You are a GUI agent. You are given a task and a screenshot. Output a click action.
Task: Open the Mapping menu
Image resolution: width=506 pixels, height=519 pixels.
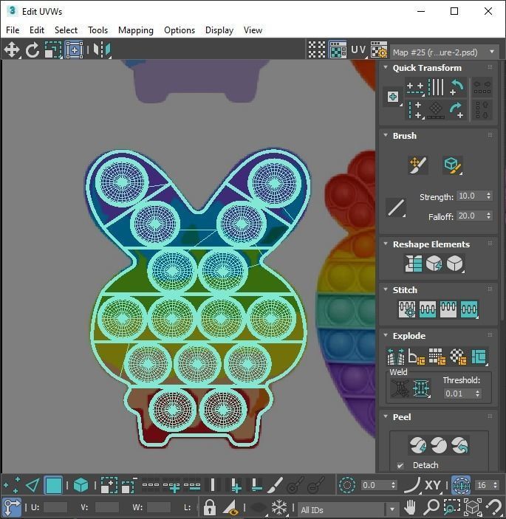(136, 30)
